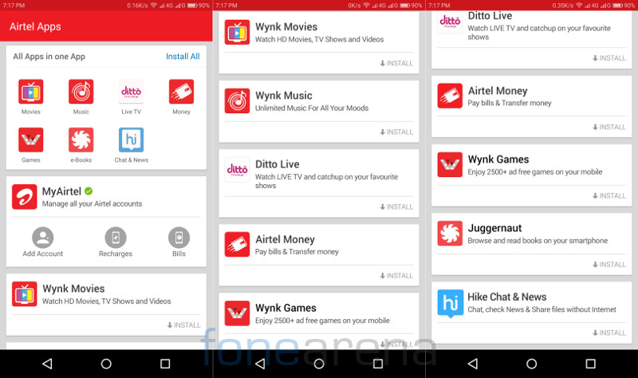638x378 pixels.
Task: Tap the MyAirtel app icon
Action: coord(25,196)
